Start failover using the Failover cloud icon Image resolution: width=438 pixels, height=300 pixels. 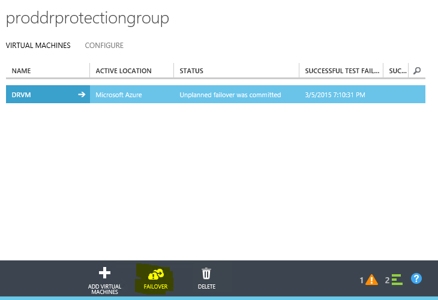coord(155,274)
